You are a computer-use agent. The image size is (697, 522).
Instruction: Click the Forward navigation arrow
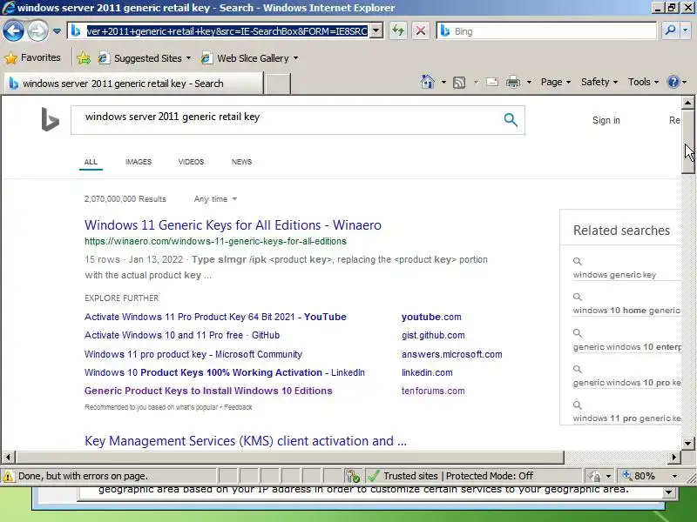pyautogui.click(x=37, y=31)
